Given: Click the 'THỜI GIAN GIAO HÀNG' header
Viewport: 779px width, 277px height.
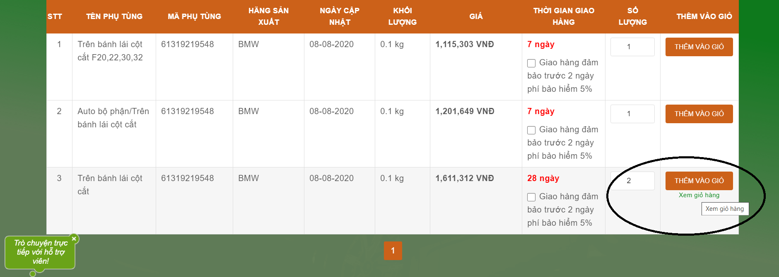Looking at the screenshot, I should [x=563, y=17].
